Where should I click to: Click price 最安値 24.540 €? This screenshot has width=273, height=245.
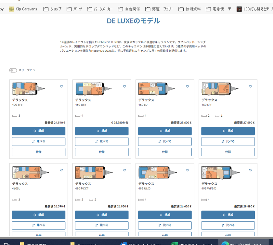55,122
